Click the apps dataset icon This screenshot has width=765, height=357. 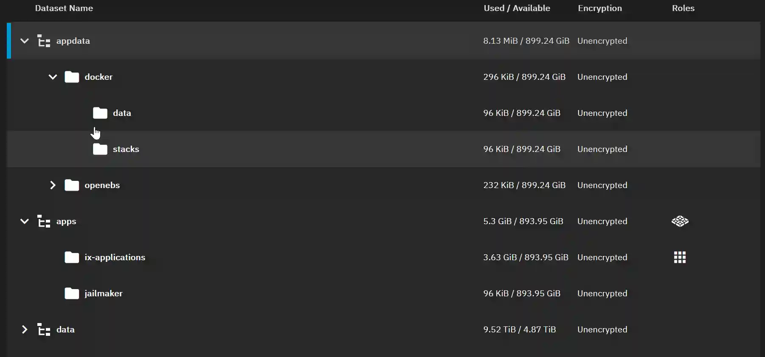tap(43, 221)
